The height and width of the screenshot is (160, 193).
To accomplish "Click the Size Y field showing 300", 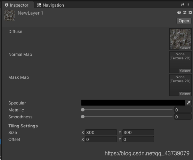I will click(138, 132).
